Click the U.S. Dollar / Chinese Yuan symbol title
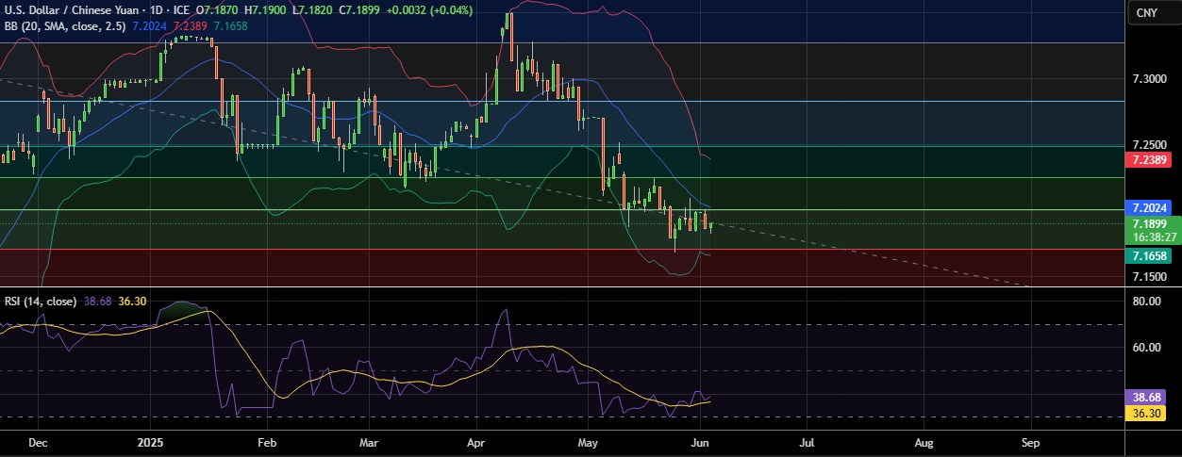The height and width of the screenshot is (457, 1182). [x=72, y=10]
